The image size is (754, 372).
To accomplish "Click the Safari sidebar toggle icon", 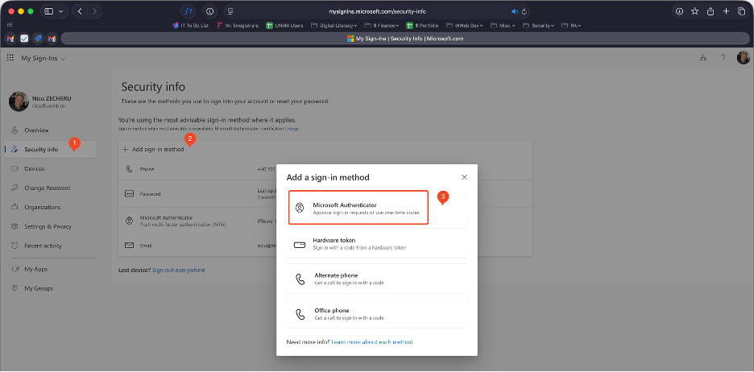I will pyautogui.click(x=49, y=11).
